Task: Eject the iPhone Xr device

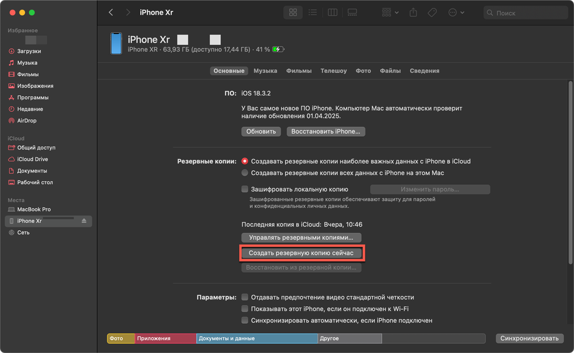Action: click(84, 221)
